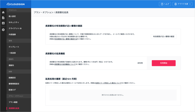
Task: Click the user avatar icon
Action: tap(175, 4)
